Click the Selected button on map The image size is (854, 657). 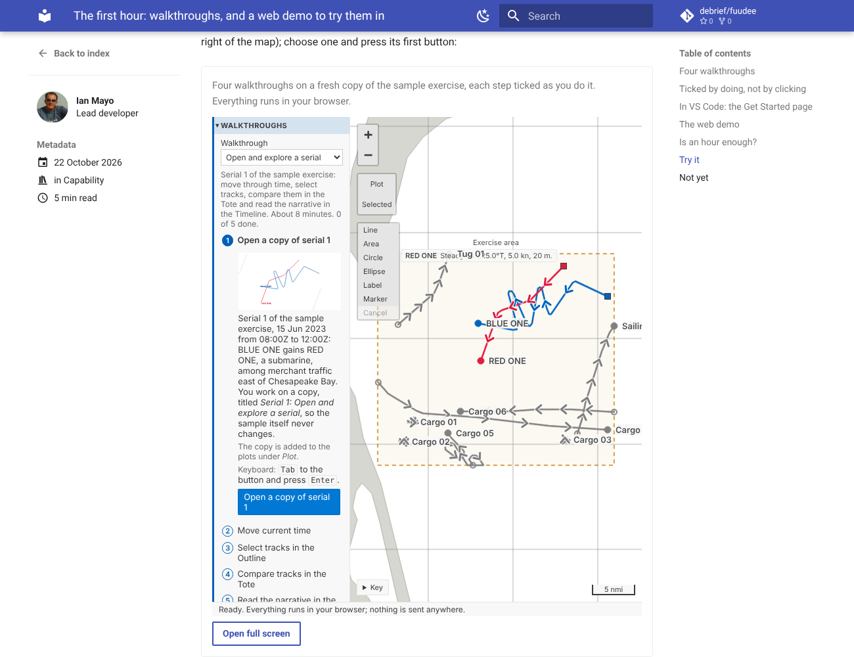377,204
